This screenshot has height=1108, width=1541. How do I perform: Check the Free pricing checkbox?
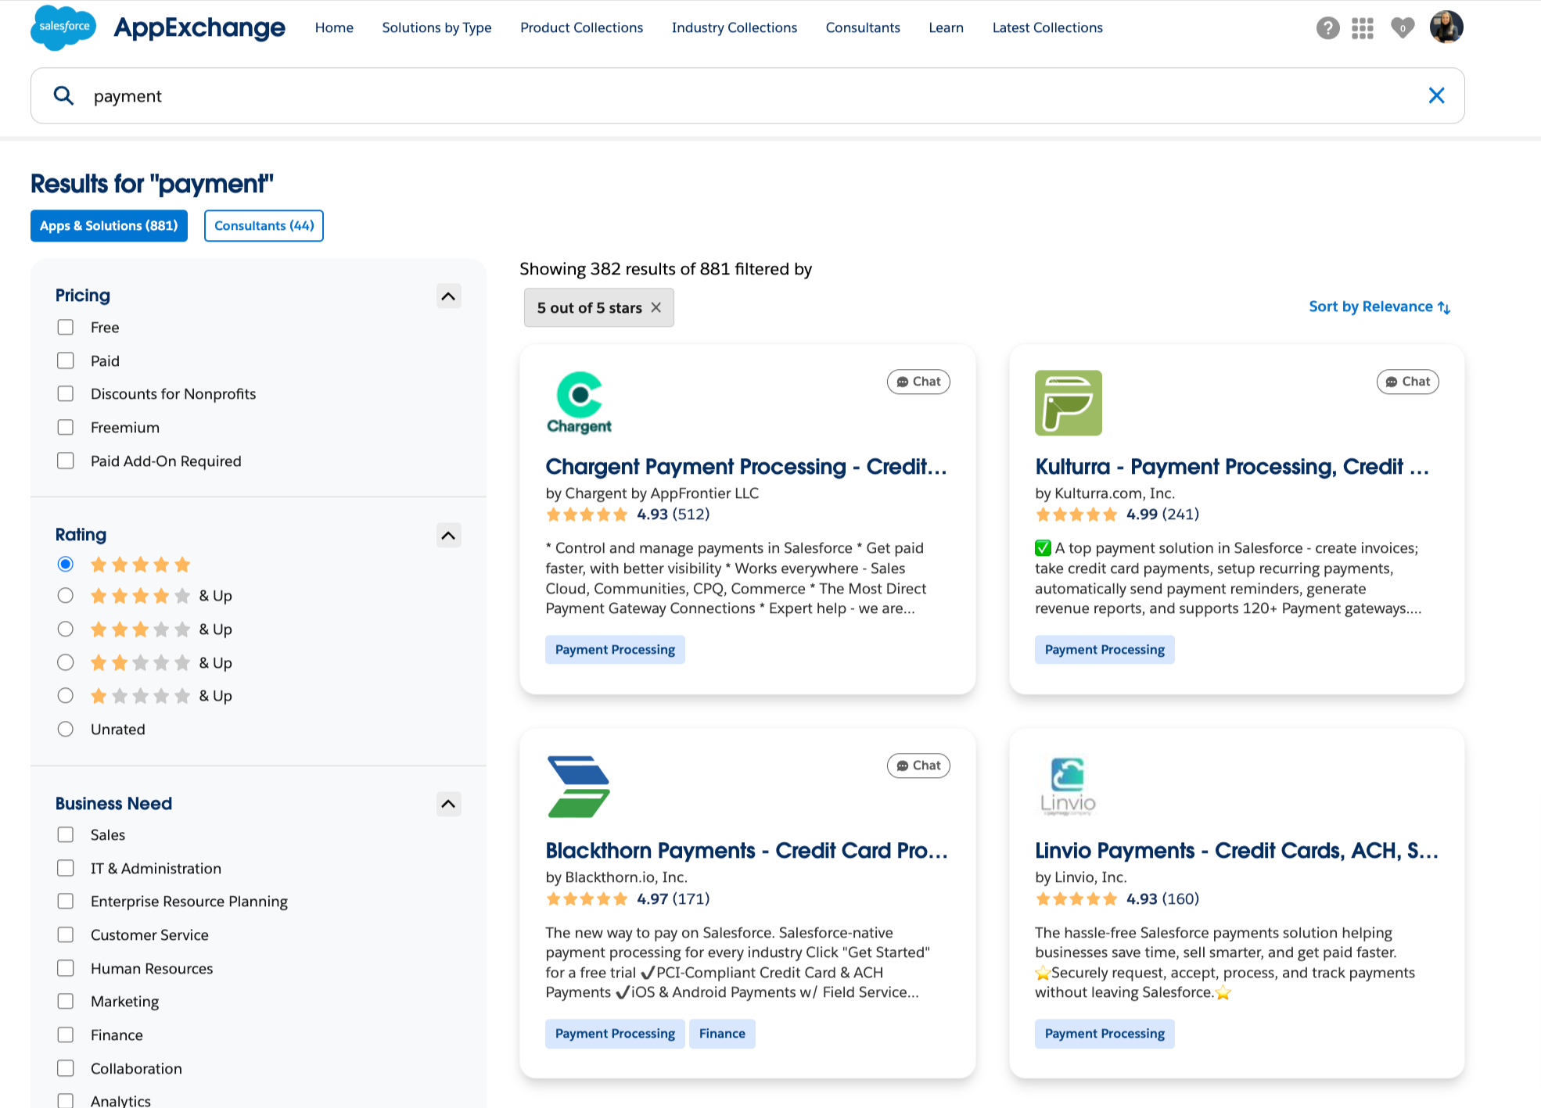66,327
